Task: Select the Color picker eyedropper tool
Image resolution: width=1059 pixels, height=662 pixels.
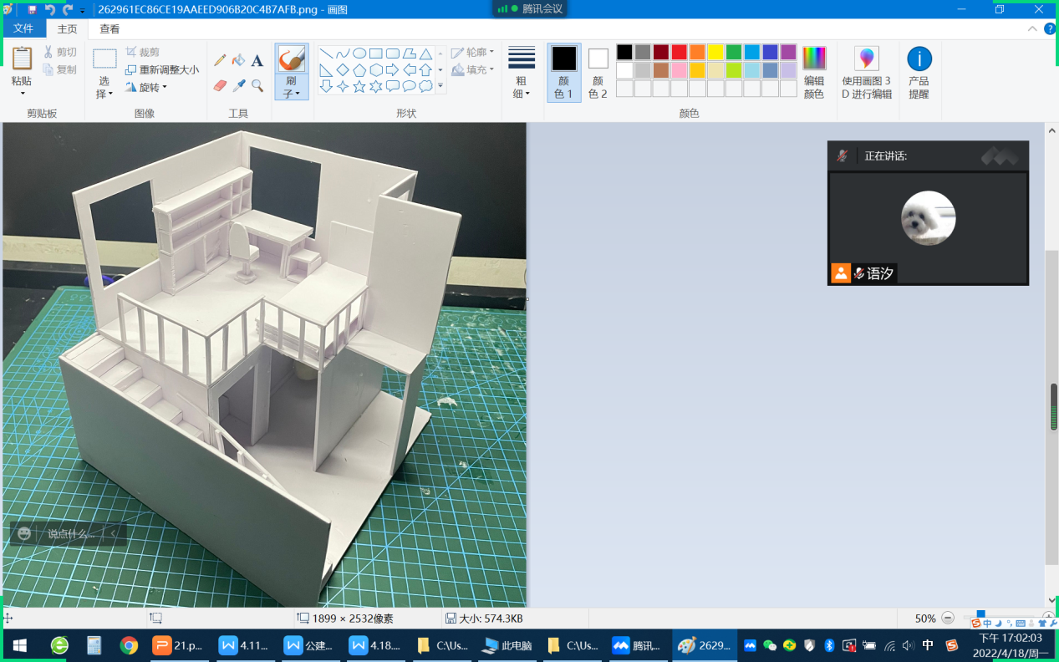Action: [x=238, y=85]
